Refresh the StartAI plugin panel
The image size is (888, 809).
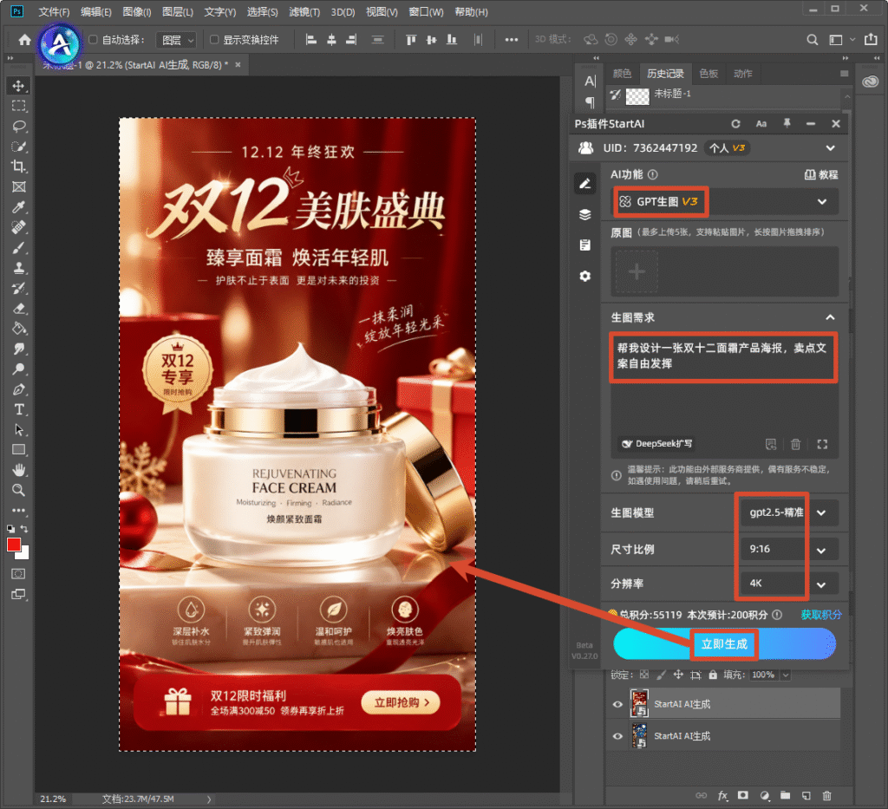(x=735, y=124)
